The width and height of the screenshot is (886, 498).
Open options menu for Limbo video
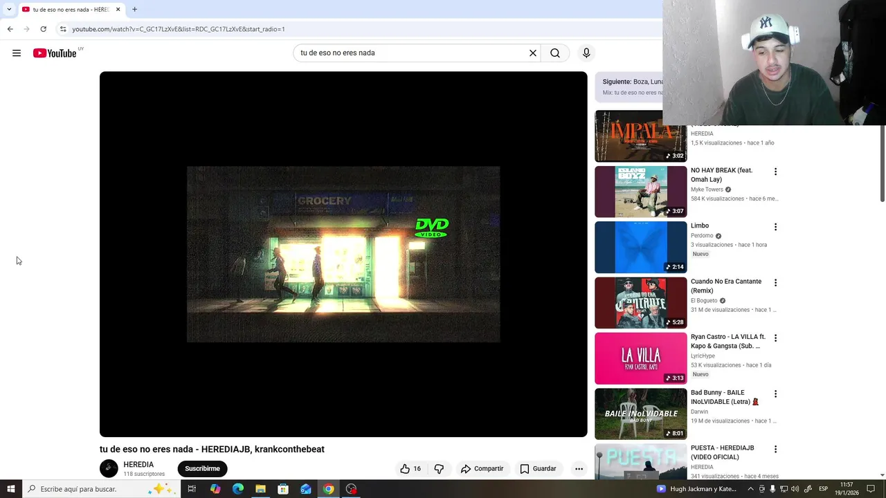775,227
